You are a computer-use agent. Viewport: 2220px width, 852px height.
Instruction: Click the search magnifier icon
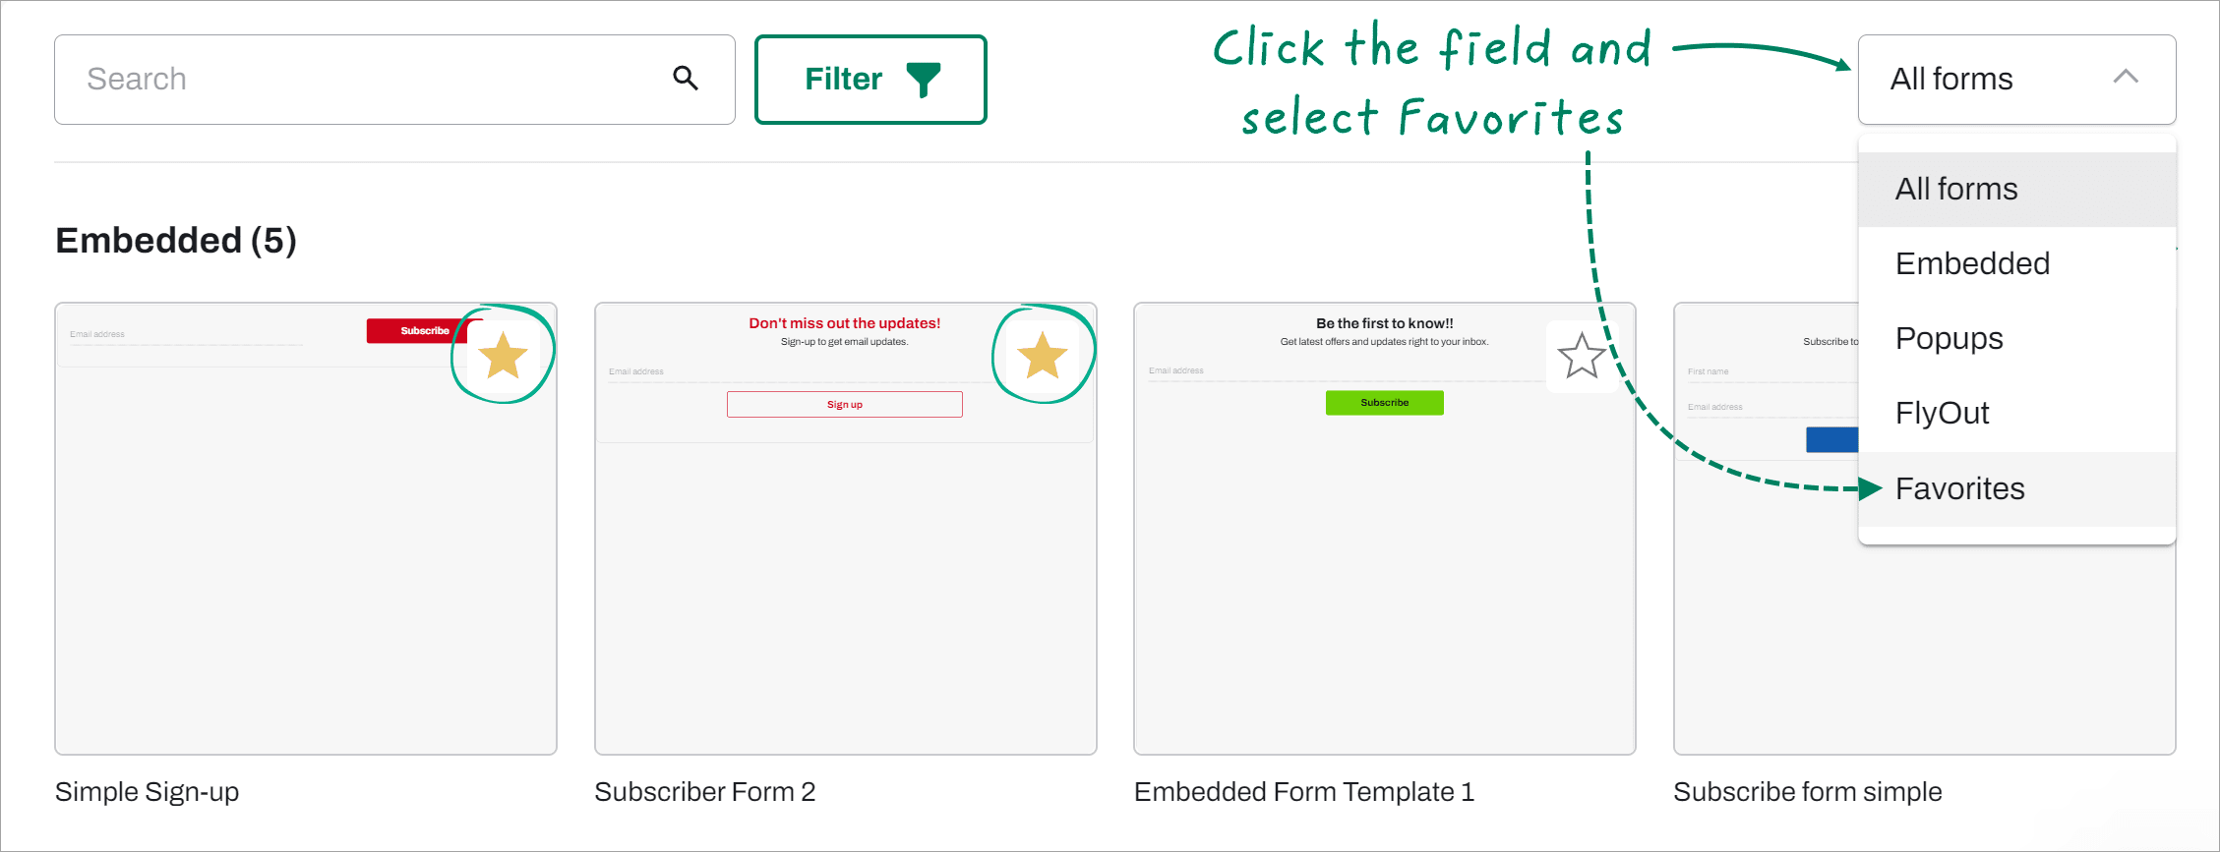pyautogui.click(x=686, y=78)
